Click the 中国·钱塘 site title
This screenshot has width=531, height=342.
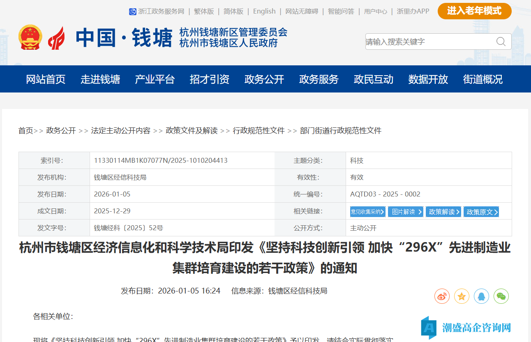[124, 38]
